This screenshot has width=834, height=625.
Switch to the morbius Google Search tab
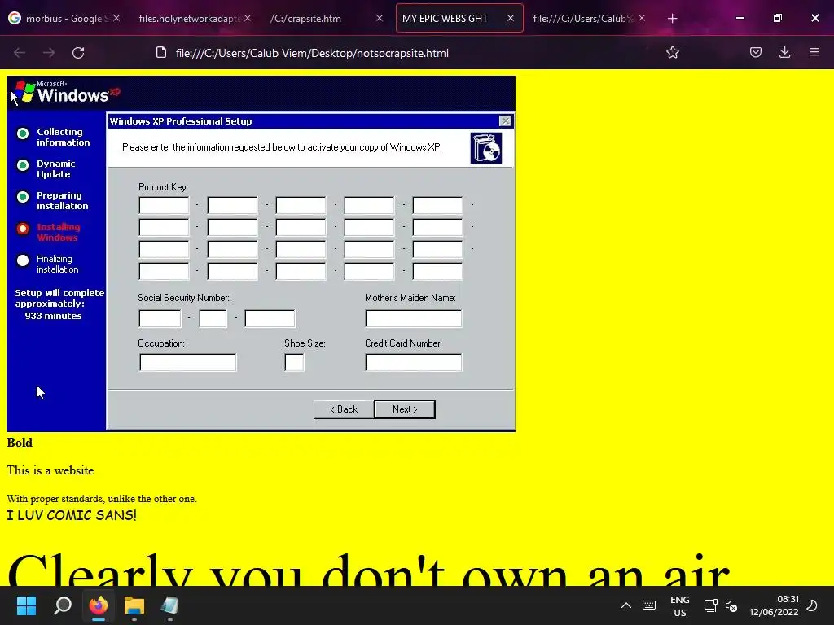(64, 18)
